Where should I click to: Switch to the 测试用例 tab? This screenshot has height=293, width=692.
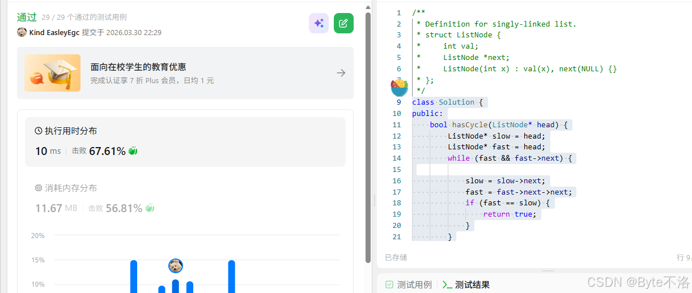[409, 285]
